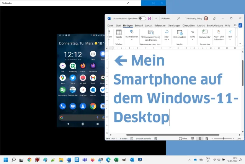Enable Fokus mode in the status bar

[183, 138]
